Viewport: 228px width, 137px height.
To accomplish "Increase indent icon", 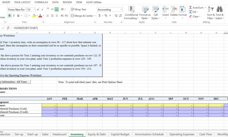I will click(x=67, y=16).
